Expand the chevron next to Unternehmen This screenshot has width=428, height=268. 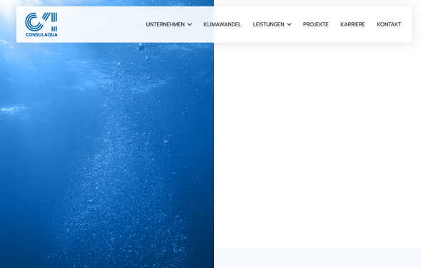[190, 24]
